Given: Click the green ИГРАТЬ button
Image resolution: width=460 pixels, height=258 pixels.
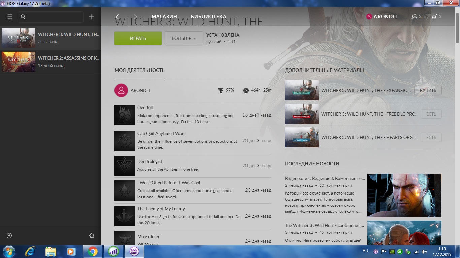Looking at the screenshot, I should click(x=138, y=38).
